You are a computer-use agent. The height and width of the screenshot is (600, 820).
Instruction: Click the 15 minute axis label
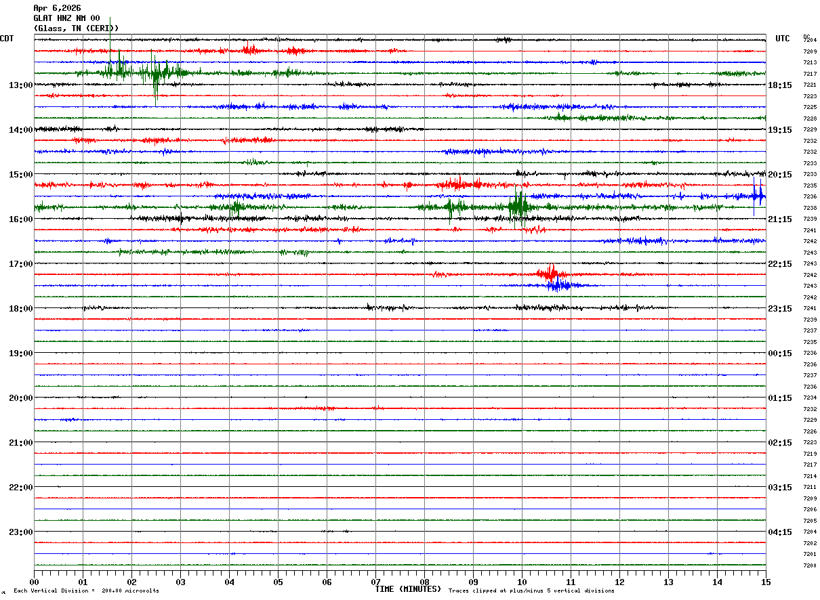coord(765,582)
